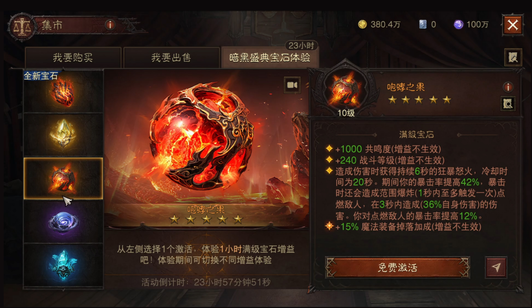The width and height of the screenshot is (532, 308).
Task: Open the gem inspect magnifier icon
Action: click(508, 104)
